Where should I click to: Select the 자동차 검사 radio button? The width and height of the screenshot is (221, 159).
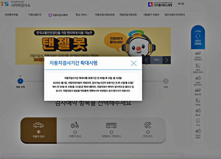click(x=38, y=132)
